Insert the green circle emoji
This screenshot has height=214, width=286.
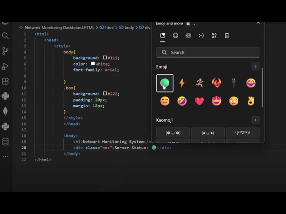[165, 83]
